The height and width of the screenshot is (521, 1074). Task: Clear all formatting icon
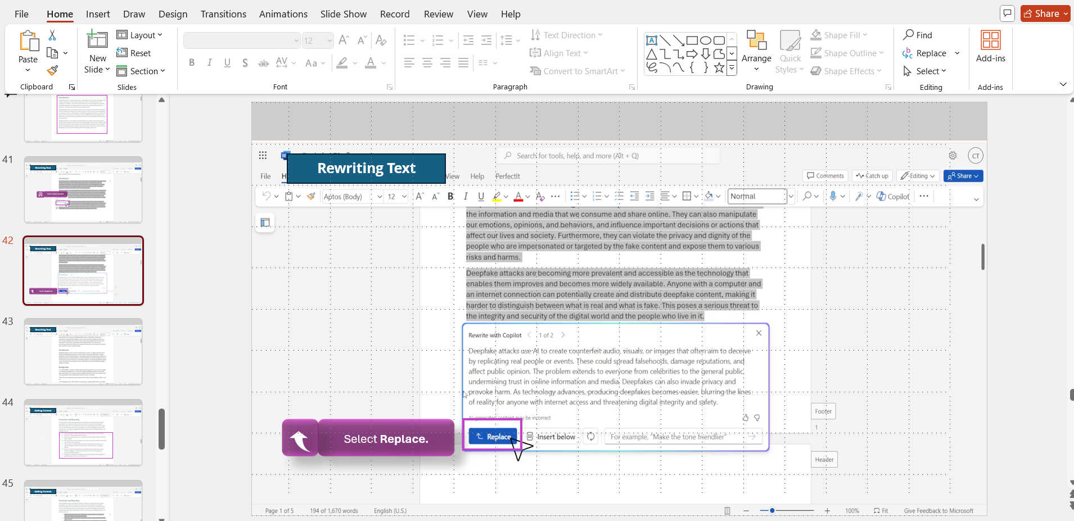tap(381, 40)
